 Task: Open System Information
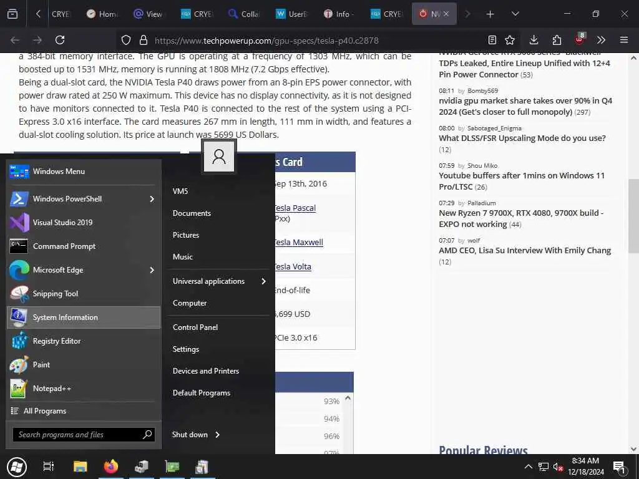pyautogui.click(x=84, y=317)
